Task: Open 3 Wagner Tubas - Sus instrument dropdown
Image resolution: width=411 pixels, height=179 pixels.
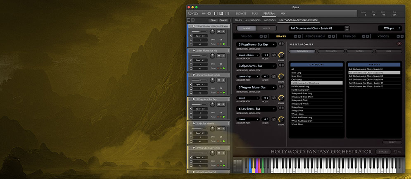Action: (257, 87)
